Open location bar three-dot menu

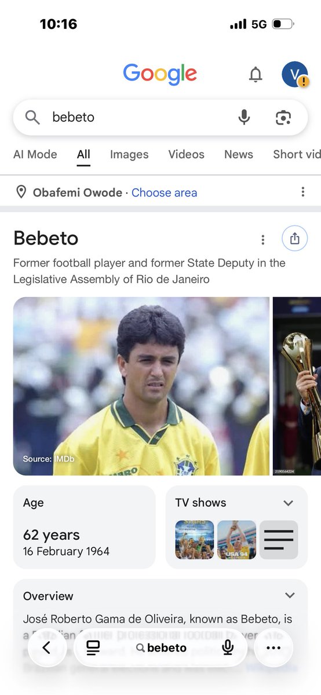click(x=302, y=192)
